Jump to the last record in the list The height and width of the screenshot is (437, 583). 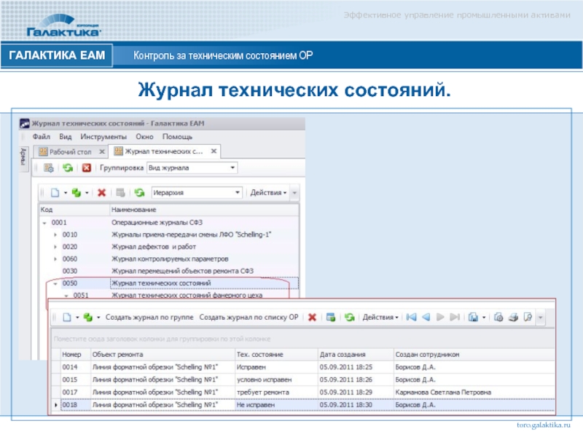click(455, 318)
